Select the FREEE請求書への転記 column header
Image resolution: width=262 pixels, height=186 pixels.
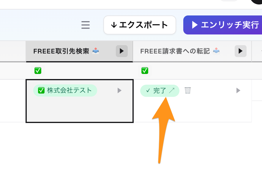coord(175,51)
